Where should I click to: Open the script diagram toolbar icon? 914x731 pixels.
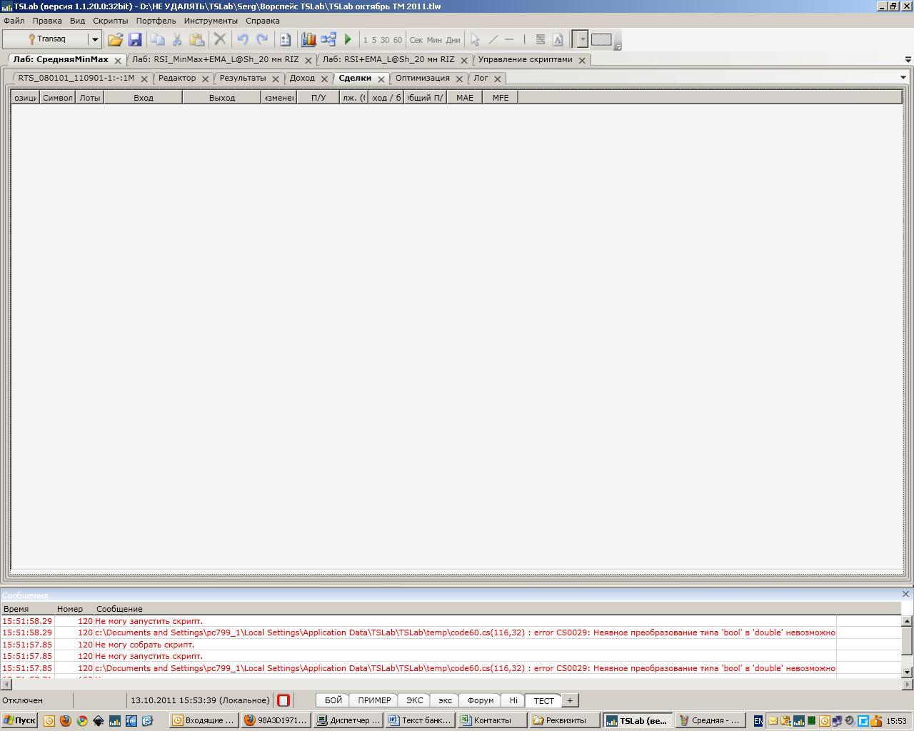point(328,40)
